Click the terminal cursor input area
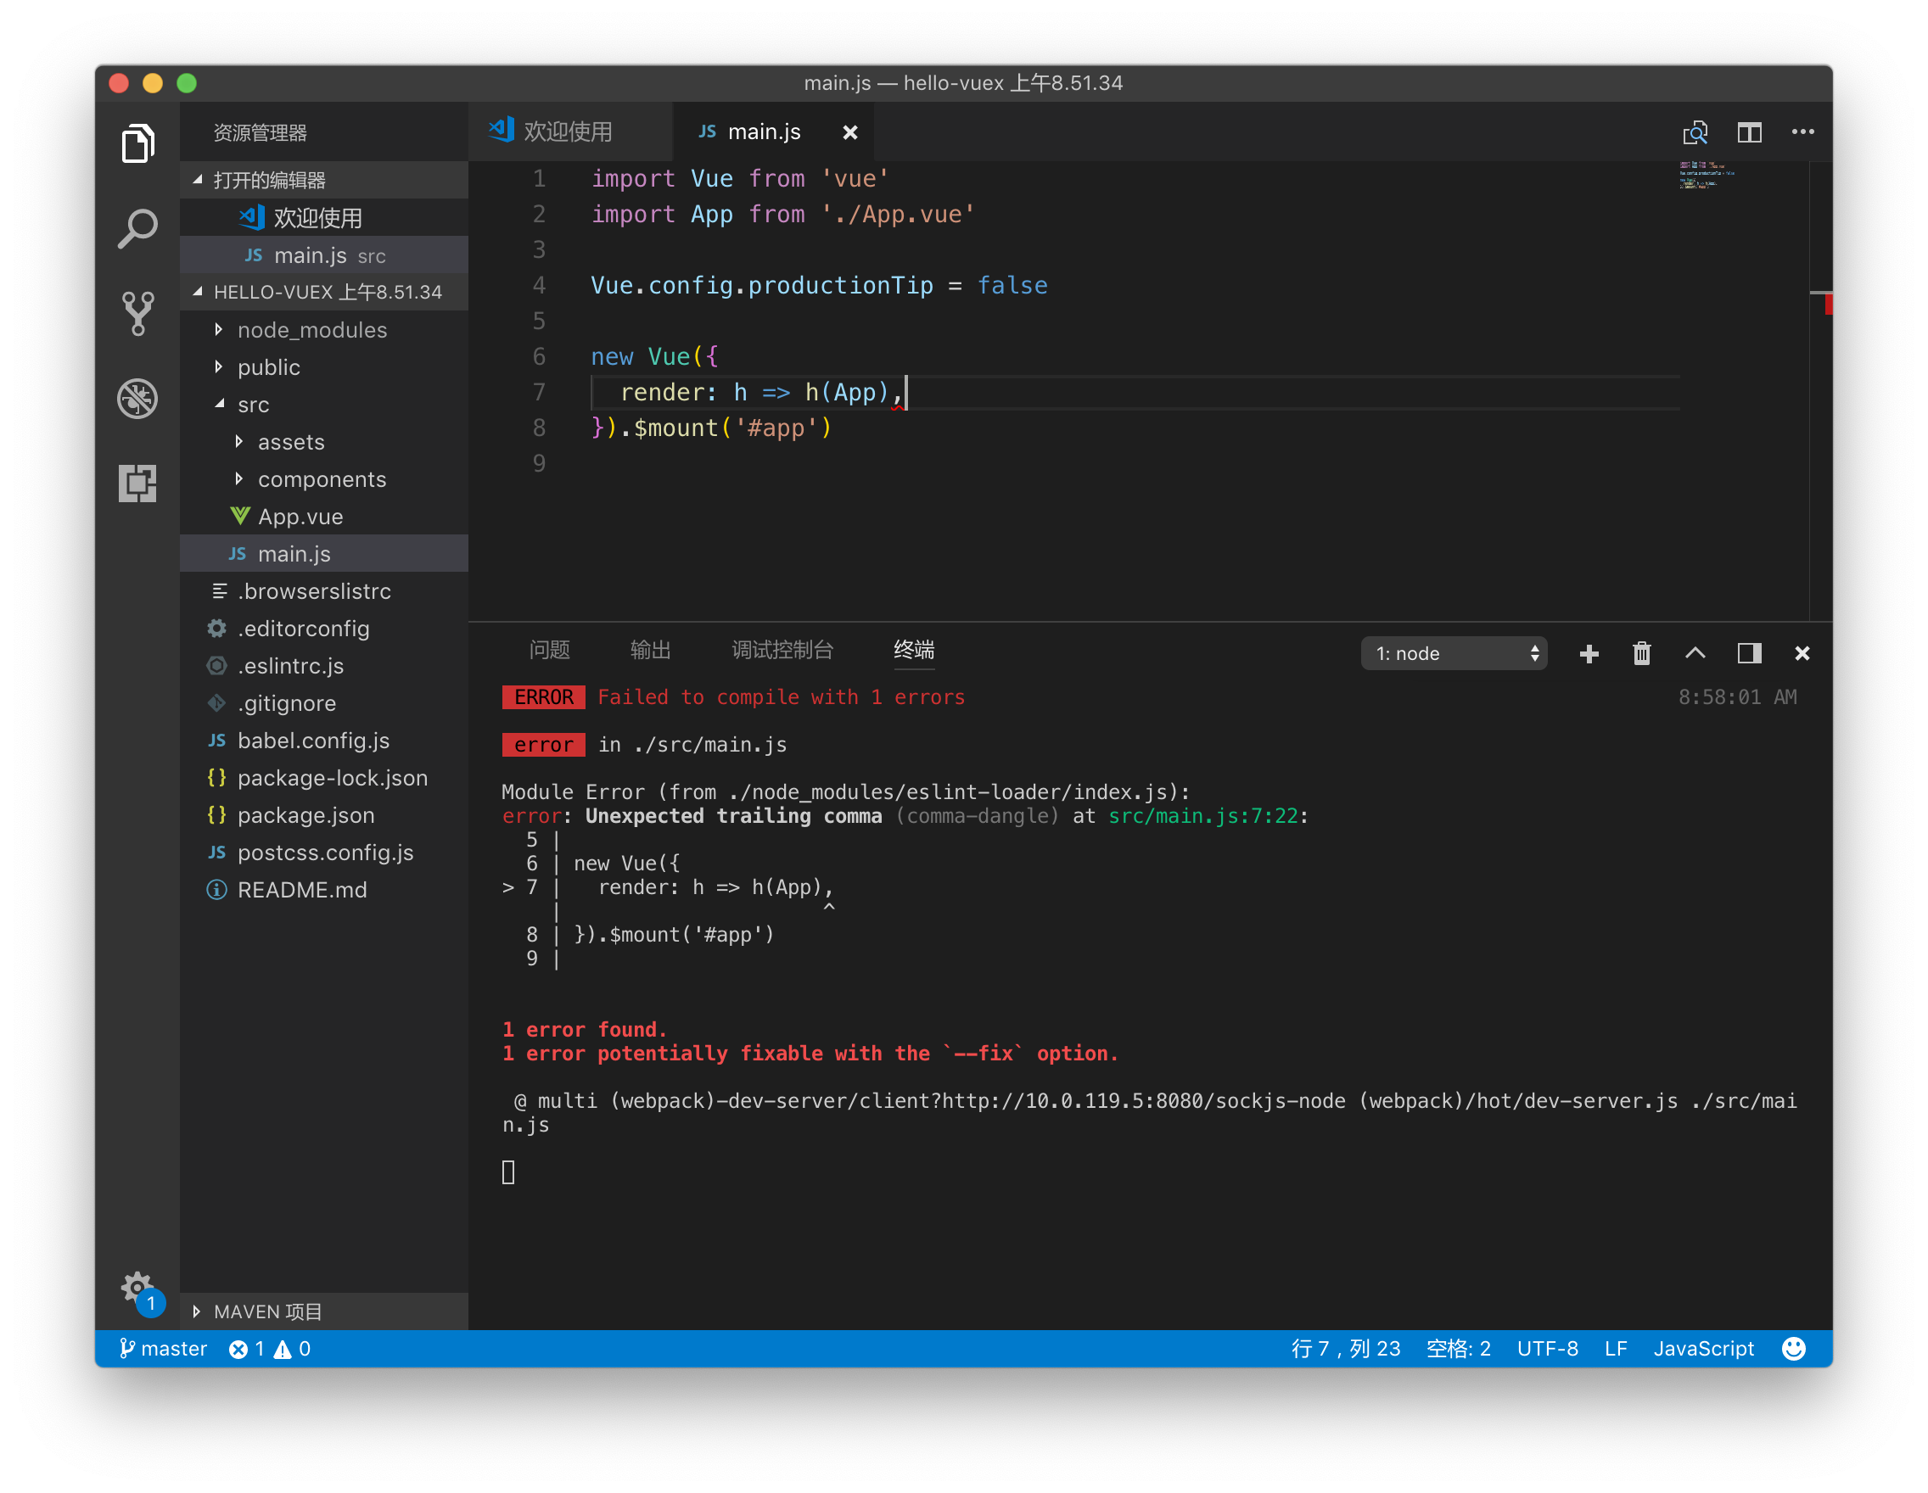Viewport: 1928px width, 1493px height. [508, 1172]
